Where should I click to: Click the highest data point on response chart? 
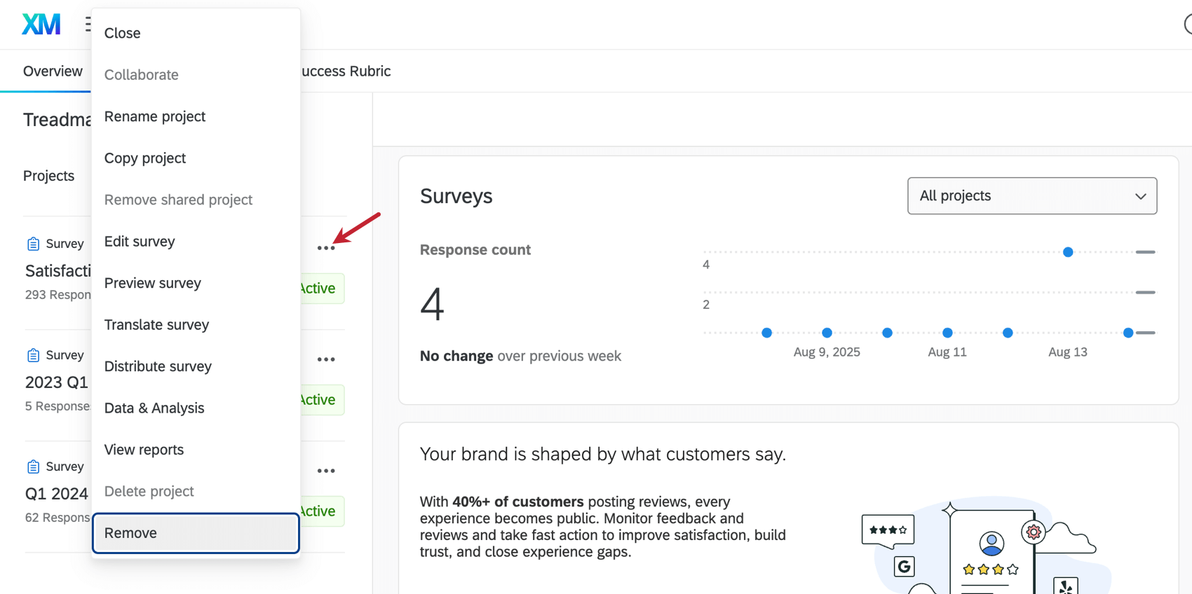click(1067, 252)
